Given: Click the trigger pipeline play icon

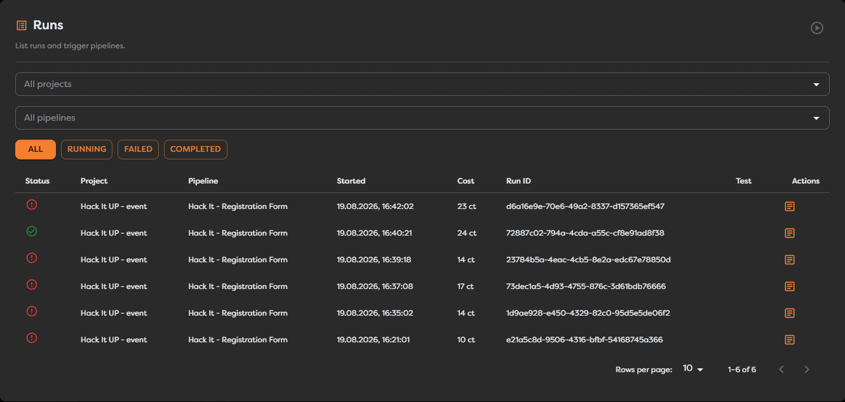Looking at the screenshot, I should point(817,28).
